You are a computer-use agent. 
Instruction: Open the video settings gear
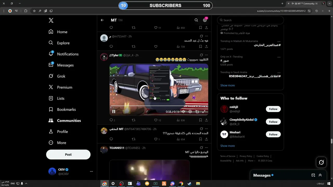click(x=190, y=111)
